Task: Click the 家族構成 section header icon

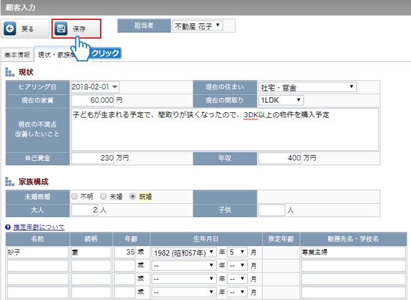Action: [x=9, y=182]
